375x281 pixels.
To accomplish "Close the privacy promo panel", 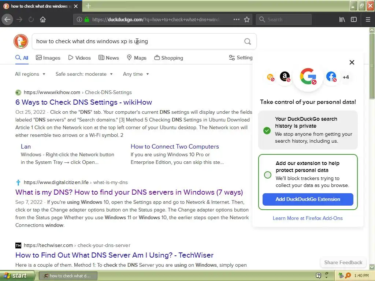I will point(352,62).
